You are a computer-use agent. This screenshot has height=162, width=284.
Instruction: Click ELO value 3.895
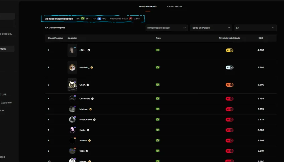261,67
